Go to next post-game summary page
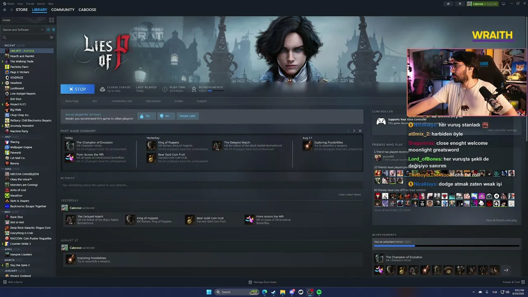This screenshot has height=297, width=528. pos(354,131)
